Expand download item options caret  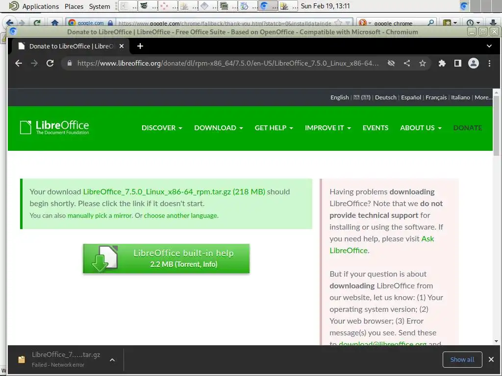coord(112,360)
